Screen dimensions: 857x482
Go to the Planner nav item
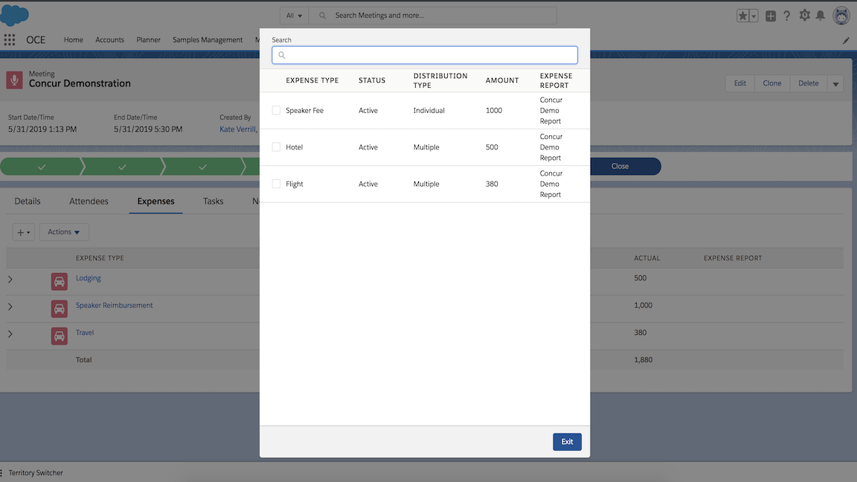[148, 40]
